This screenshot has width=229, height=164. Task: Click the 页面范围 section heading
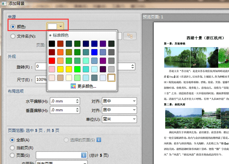click(x=33, y=130)
